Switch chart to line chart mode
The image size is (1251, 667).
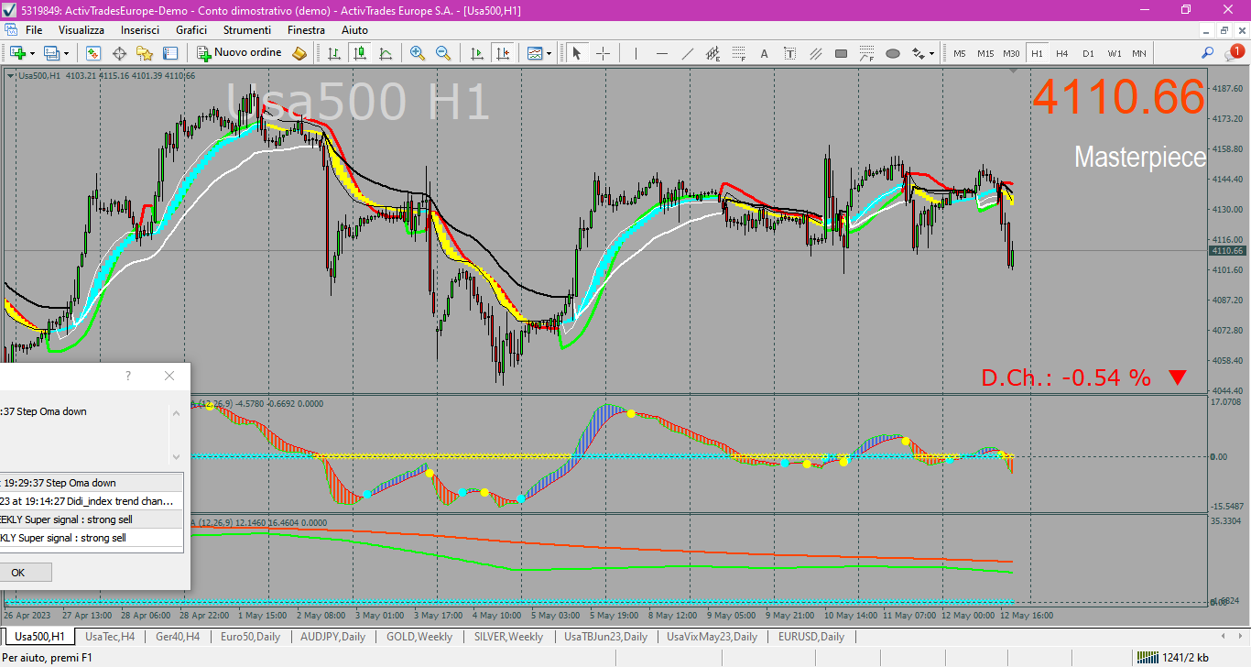pos(385,53)
